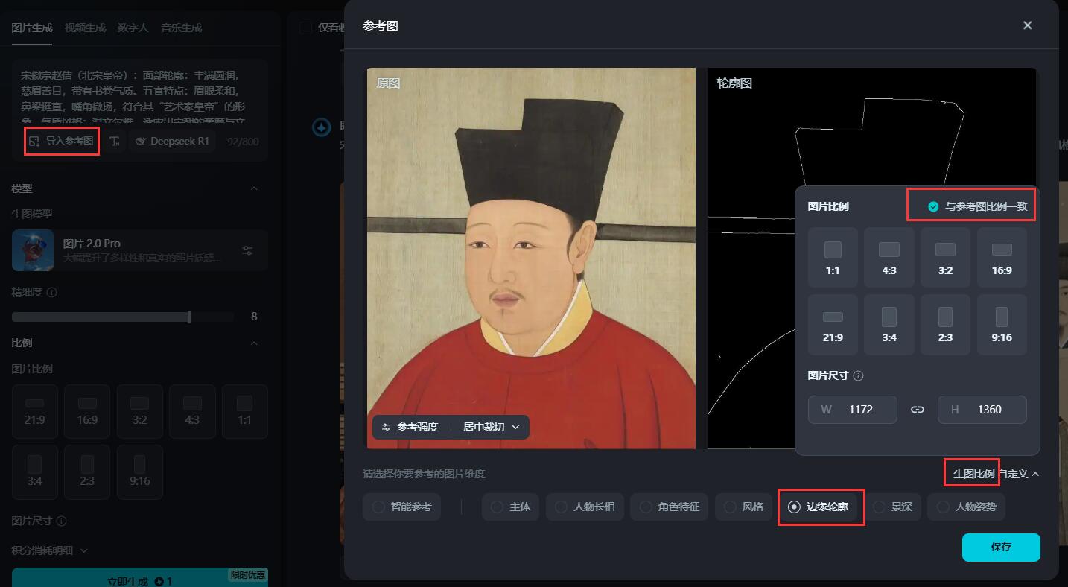Select the 智能参考 radio option

[x=401, y=507]
